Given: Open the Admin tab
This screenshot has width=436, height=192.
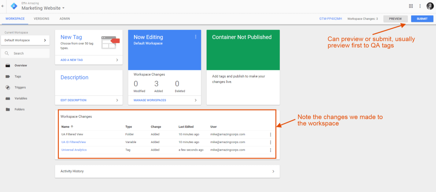Looking at the screenshot, I should [65, 19].
